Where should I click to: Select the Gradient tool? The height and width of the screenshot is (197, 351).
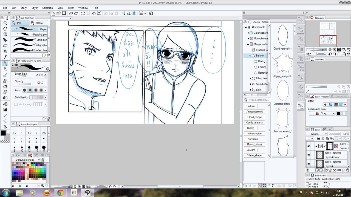click(5, 109)
